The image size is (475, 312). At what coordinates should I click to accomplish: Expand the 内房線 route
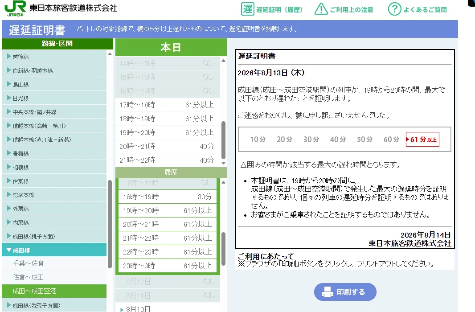[54, 223]
